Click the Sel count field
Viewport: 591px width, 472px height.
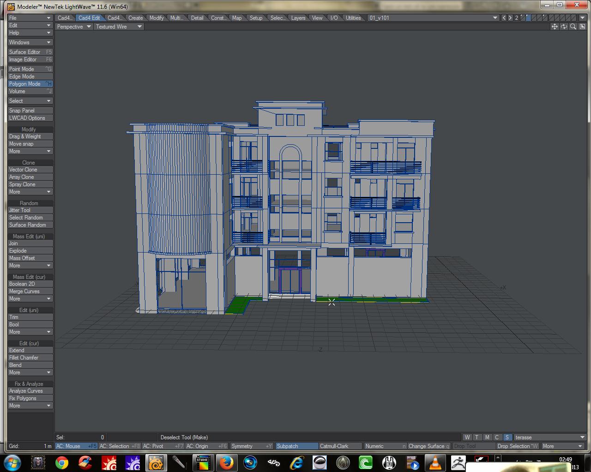pyautogui.click(x=81, y=437)
